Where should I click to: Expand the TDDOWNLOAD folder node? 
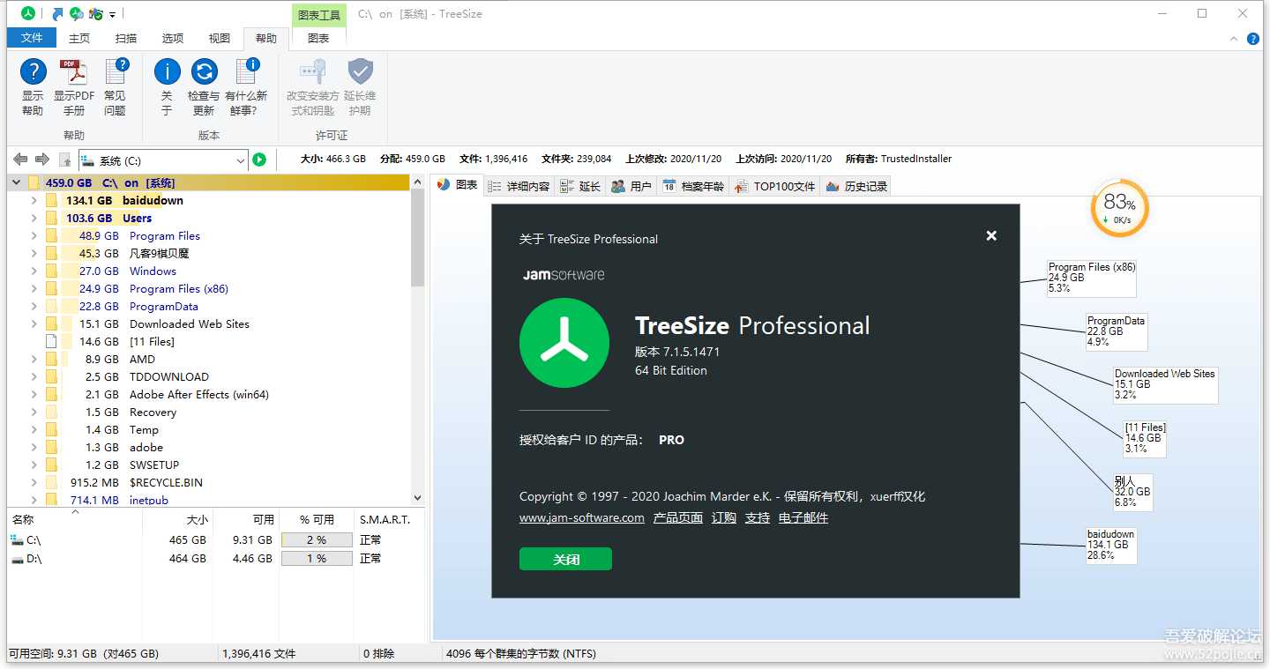tap(34, 376)
